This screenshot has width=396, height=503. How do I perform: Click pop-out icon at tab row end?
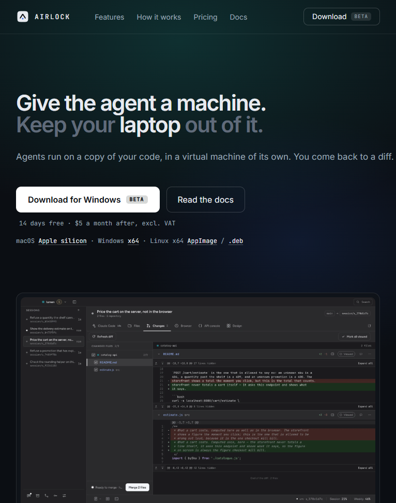[x=369, y=326]
